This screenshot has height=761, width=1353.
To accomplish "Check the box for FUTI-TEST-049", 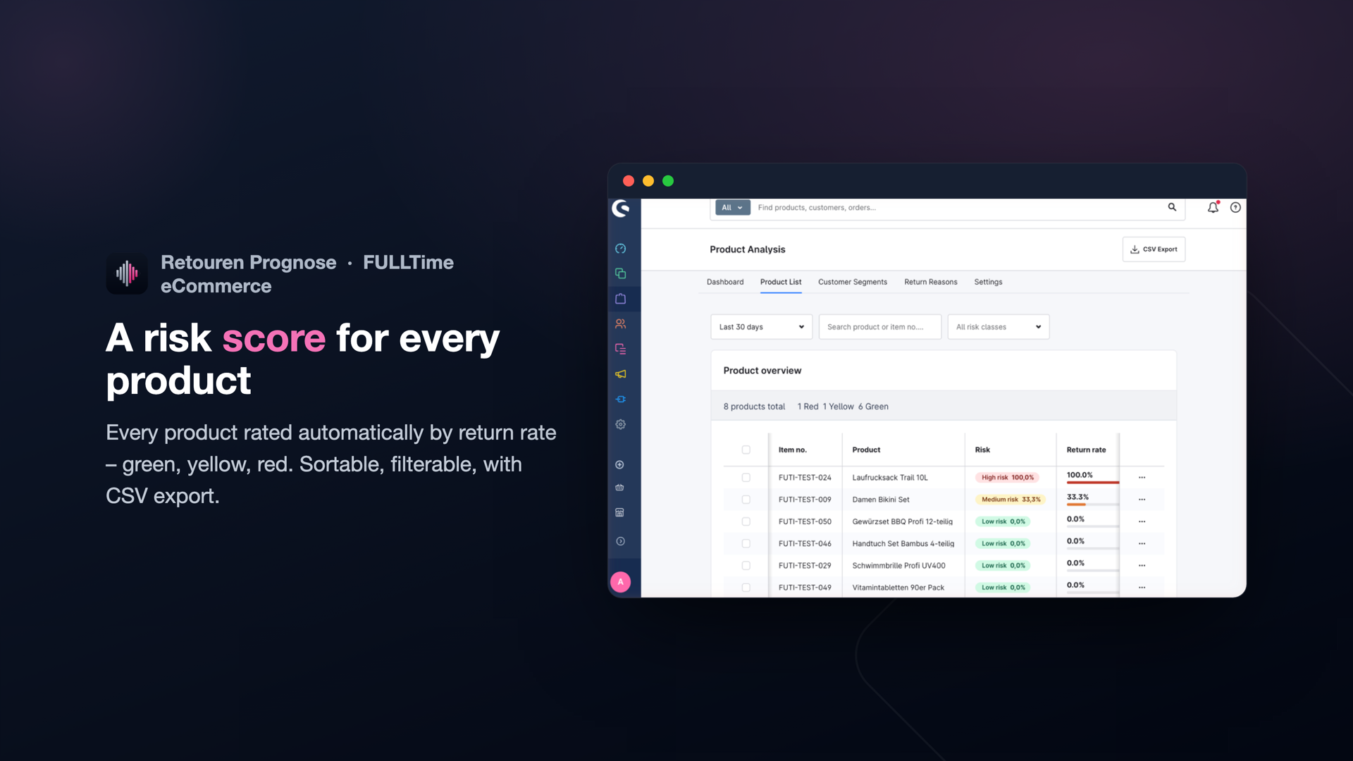I will click(x=746, y=588).
